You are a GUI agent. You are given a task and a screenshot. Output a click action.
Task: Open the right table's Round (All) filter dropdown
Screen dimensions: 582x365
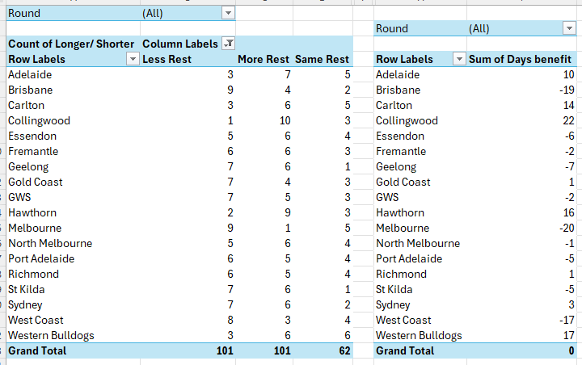click(569, 28)
